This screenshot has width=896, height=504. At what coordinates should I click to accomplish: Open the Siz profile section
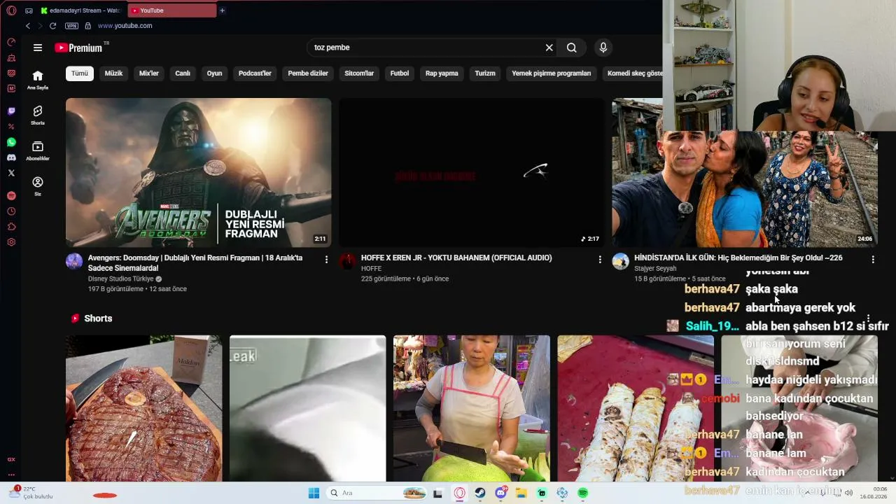(x=38, y=185)
